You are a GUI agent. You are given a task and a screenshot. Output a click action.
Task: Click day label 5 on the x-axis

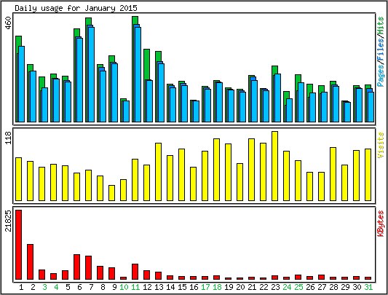(68, 287)
